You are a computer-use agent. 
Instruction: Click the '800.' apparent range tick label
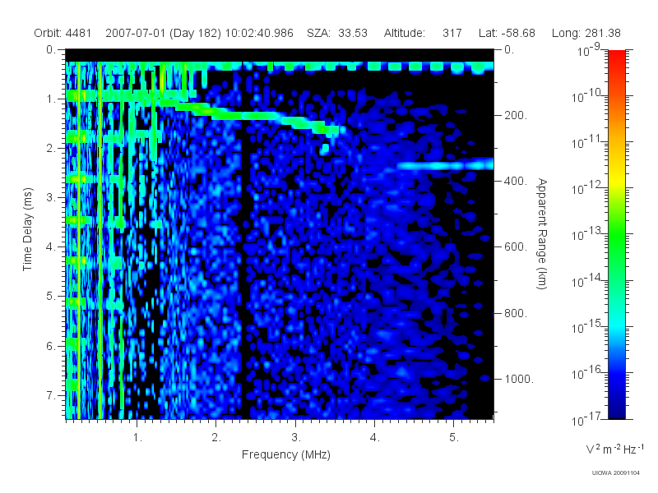point(516,313)
